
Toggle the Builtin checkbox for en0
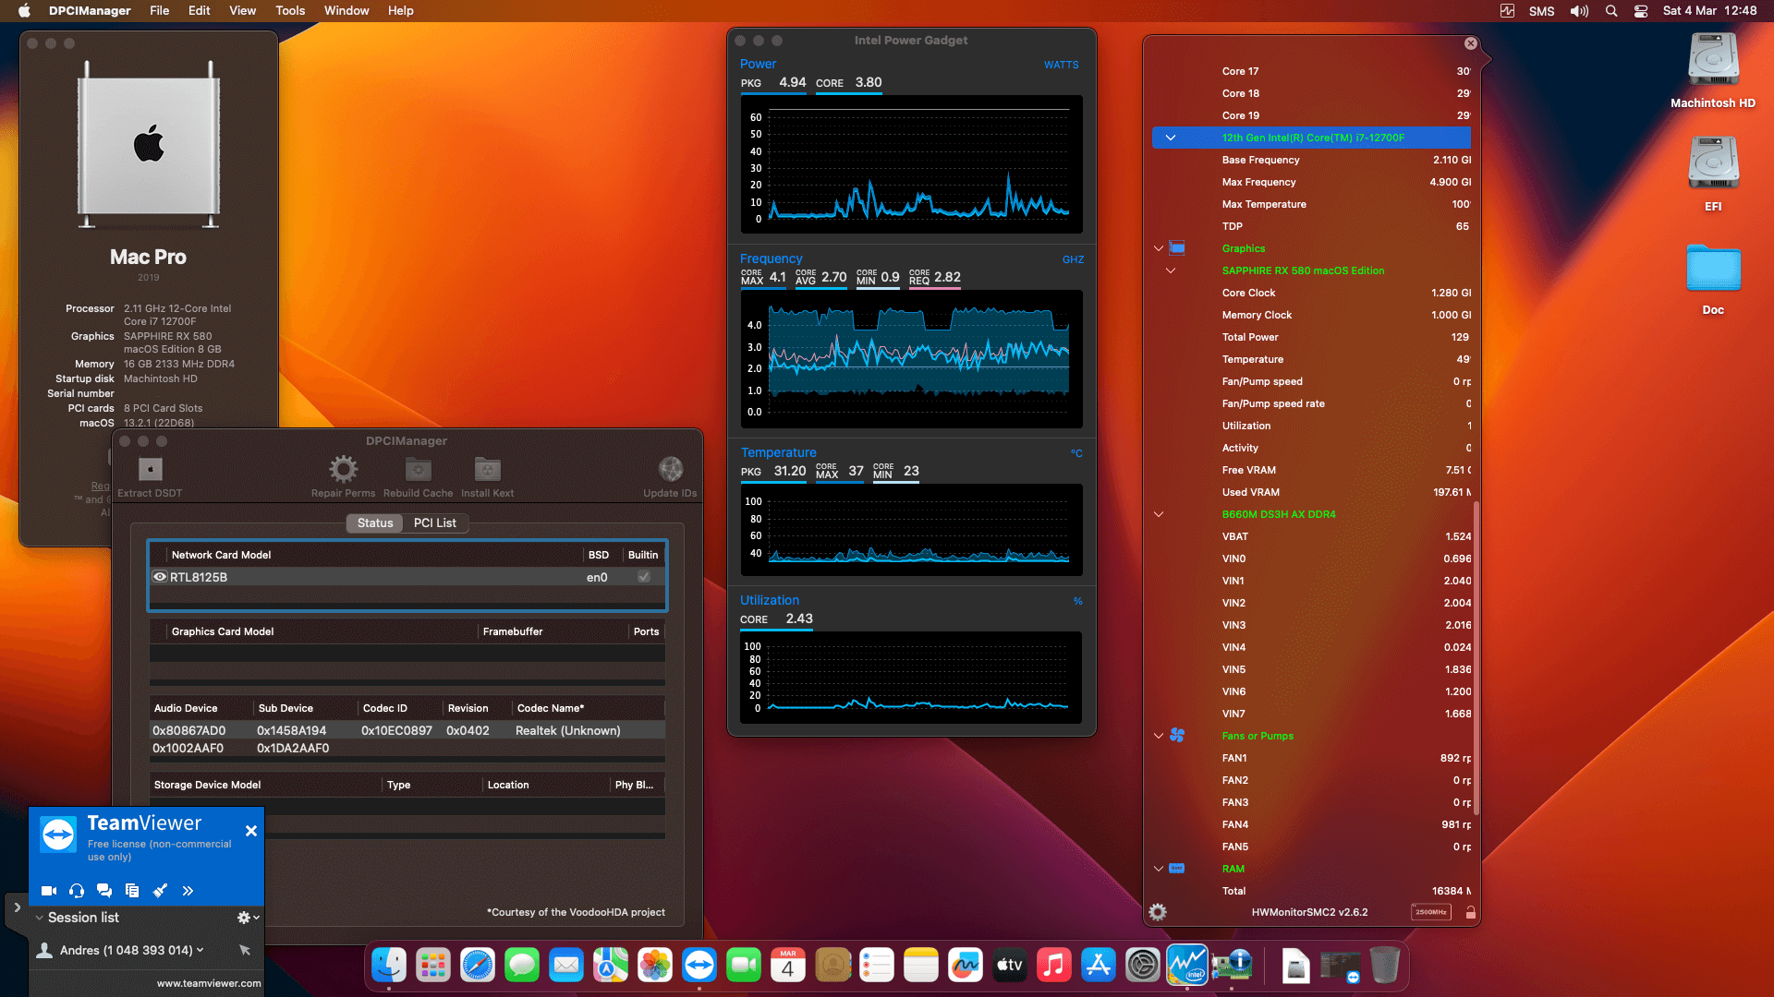[x=643, y=576]
